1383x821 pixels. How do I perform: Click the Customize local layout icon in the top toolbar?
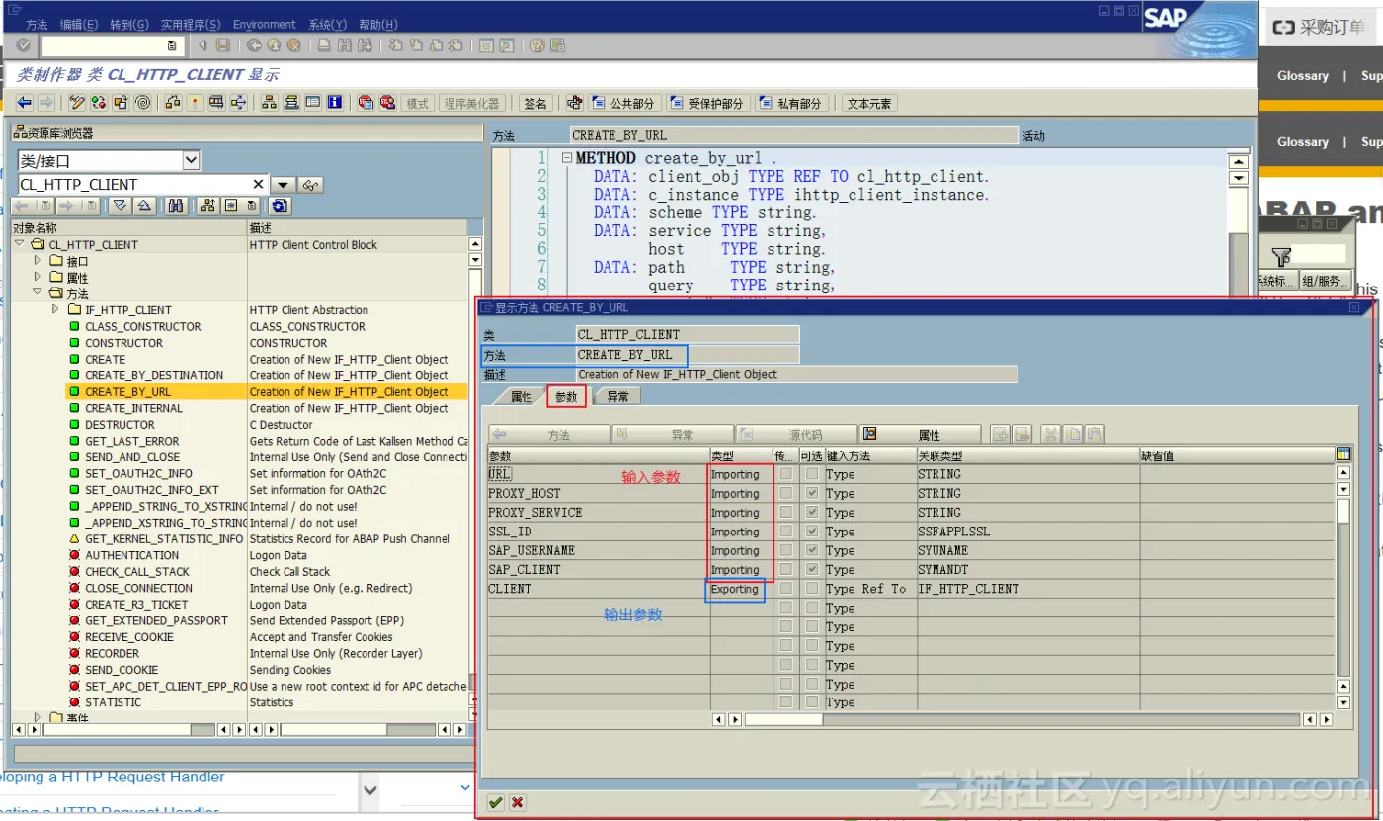point(557,45)
